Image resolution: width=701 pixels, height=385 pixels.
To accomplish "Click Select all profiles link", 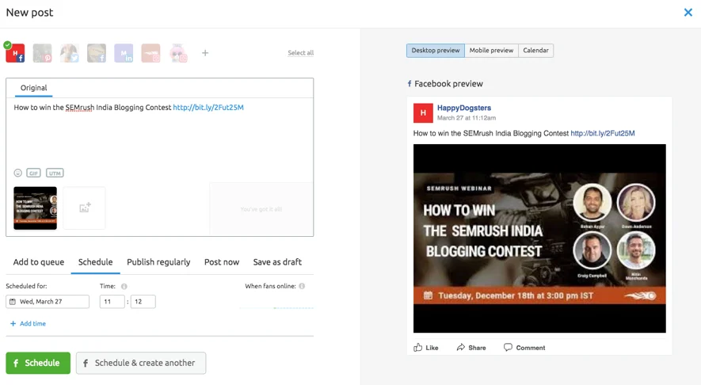I will [x=300, y=53].
